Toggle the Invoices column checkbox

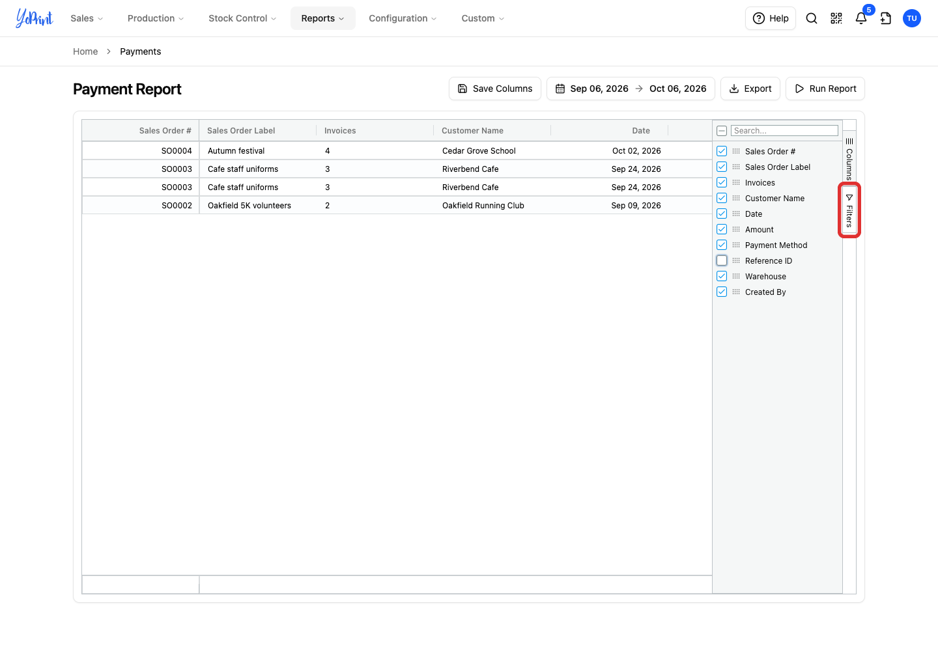point(722,182)
